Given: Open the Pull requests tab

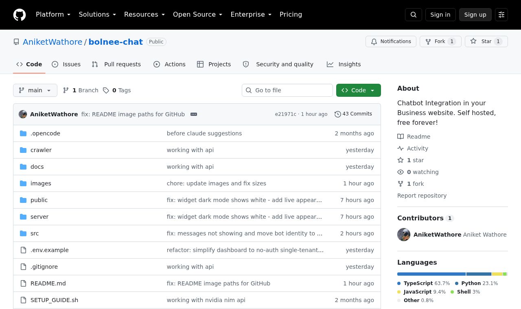Looking at the screenshot, I should 116,64.
